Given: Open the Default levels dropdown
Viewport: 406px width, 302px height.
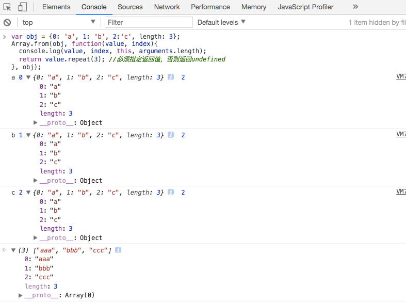Looking at the screenshot, I should click(221, 23).
